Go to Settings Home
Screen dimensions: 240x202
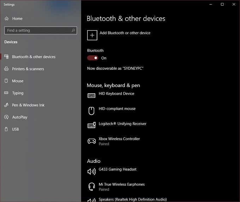[x=41, y=19]
